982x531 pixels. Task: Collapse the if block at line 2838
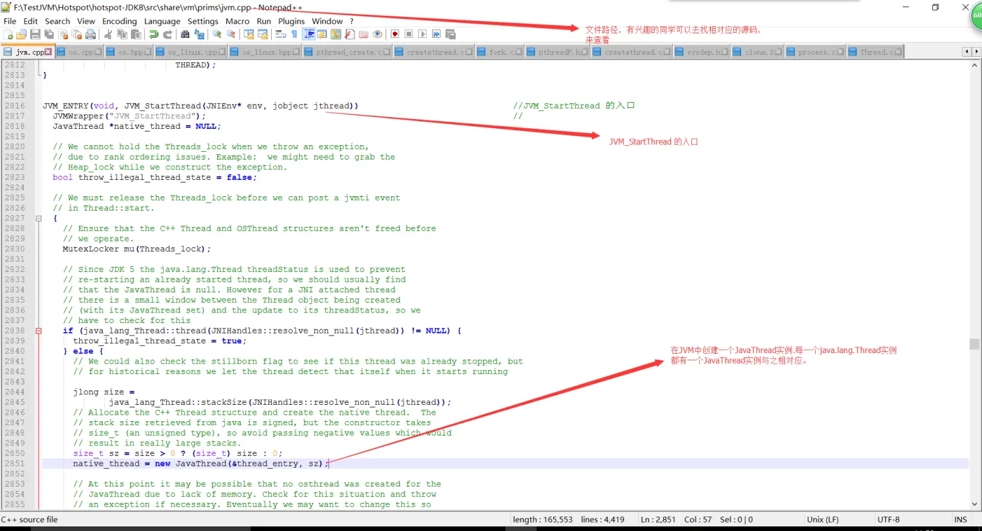39,331
